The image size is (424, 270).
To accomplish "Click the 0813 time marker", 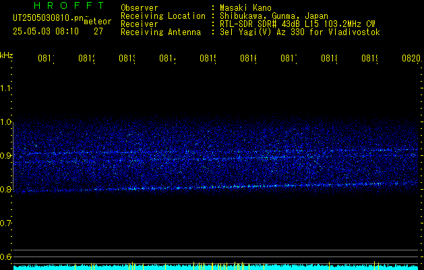I will coord(127,59).
